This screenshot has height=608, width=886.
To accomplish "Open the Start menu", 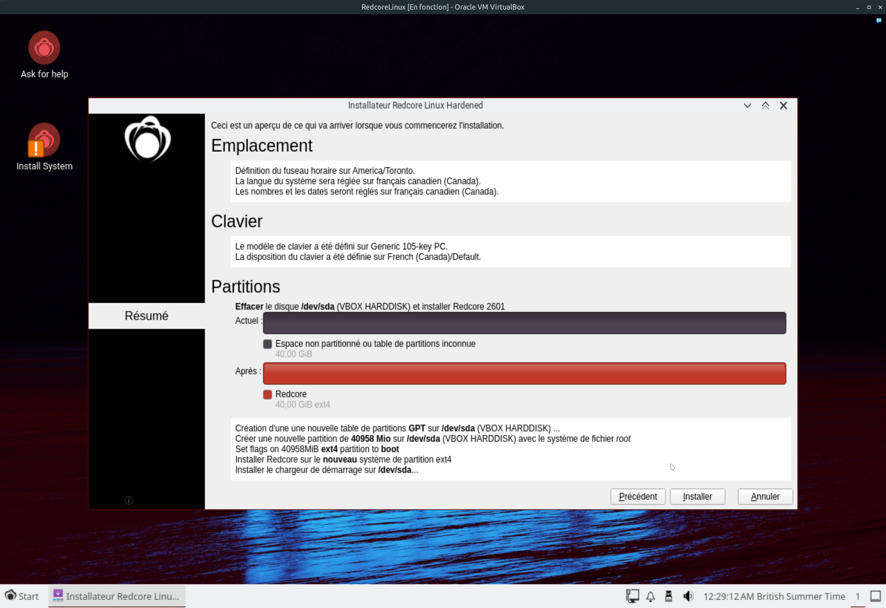I will [x=22, y=596].
